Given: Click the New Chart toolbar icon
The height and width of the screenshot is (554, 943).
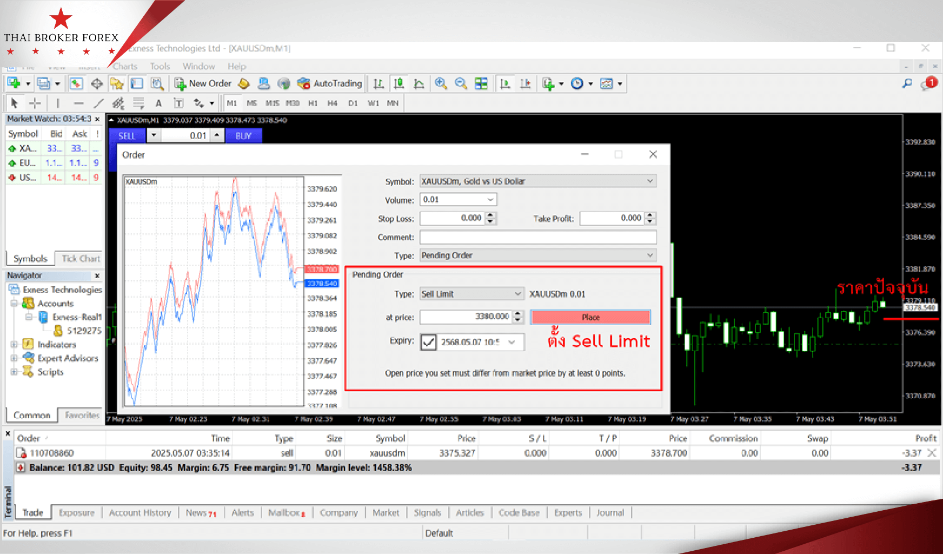Looking at the screenshot, I should 14,83.
